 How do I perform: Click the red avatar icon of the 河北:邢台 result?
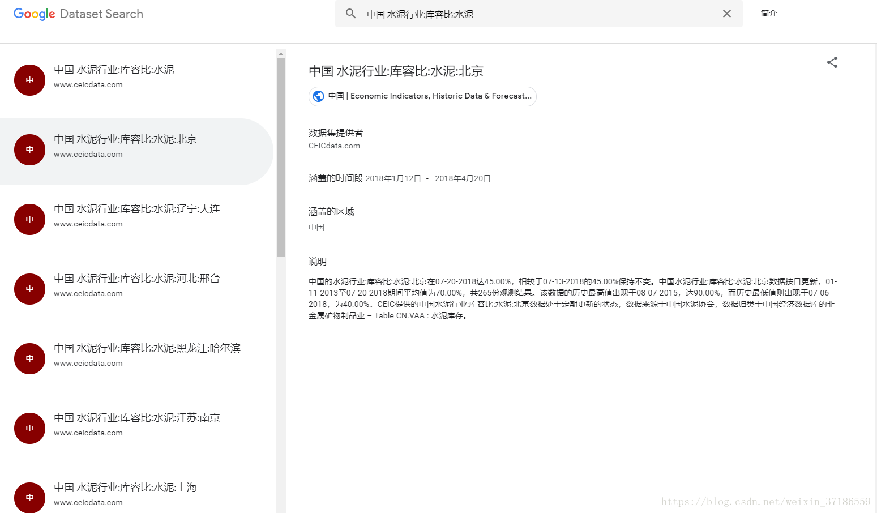pos(29,289)
